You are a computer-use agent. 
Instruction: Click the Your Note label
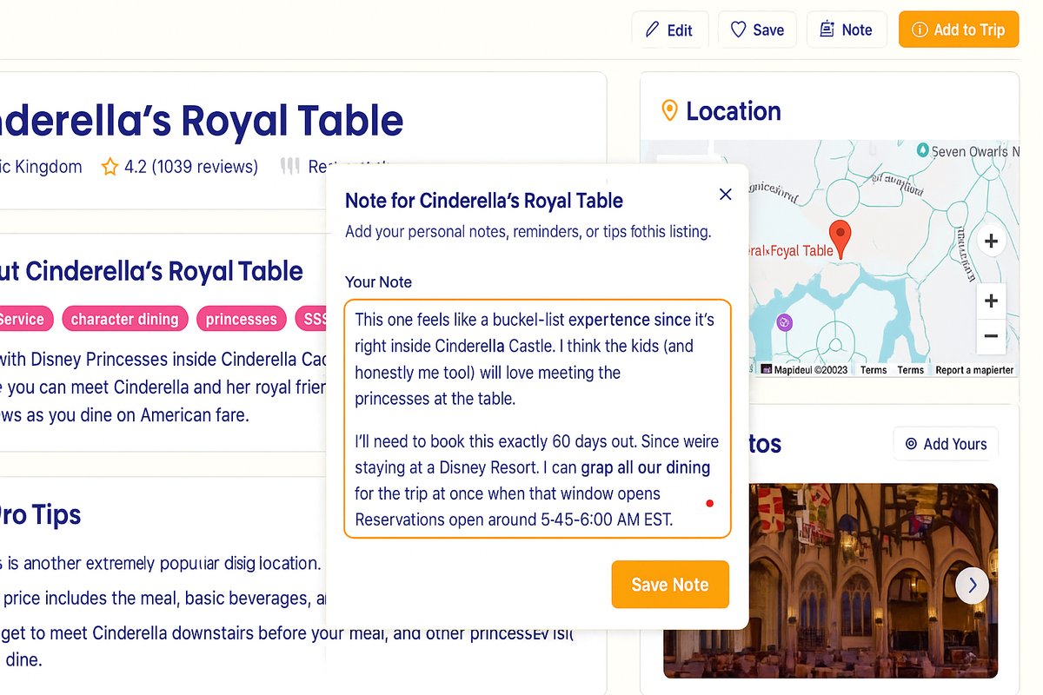click(378, 282)
